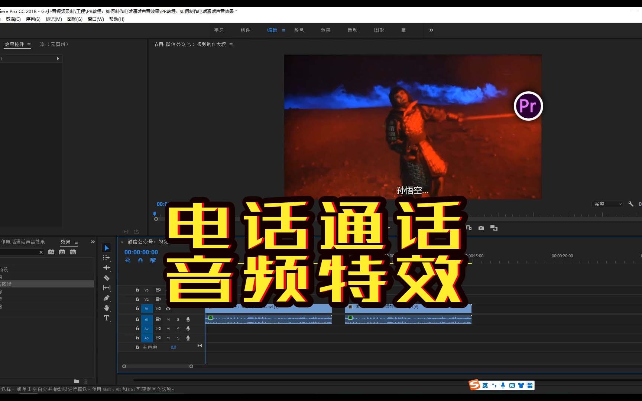Viewport: 642px width, 401px height.
Task: Select the Slip tool
Action: click(107, 288)
